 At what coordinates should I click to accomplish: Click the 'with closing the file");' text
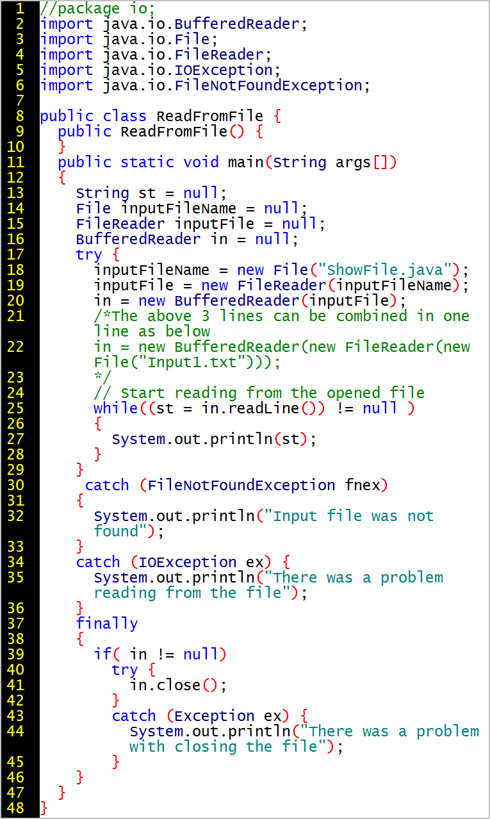click(236, 747)
